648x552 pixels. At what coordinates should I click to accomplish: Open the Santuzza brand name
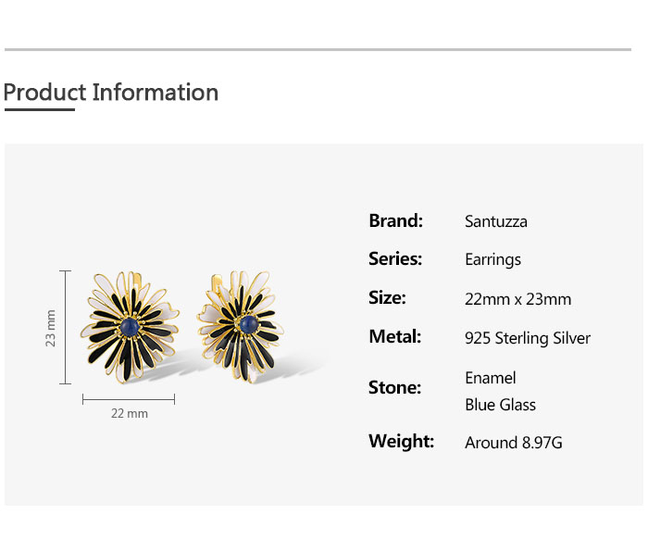(x=495, y=221)
